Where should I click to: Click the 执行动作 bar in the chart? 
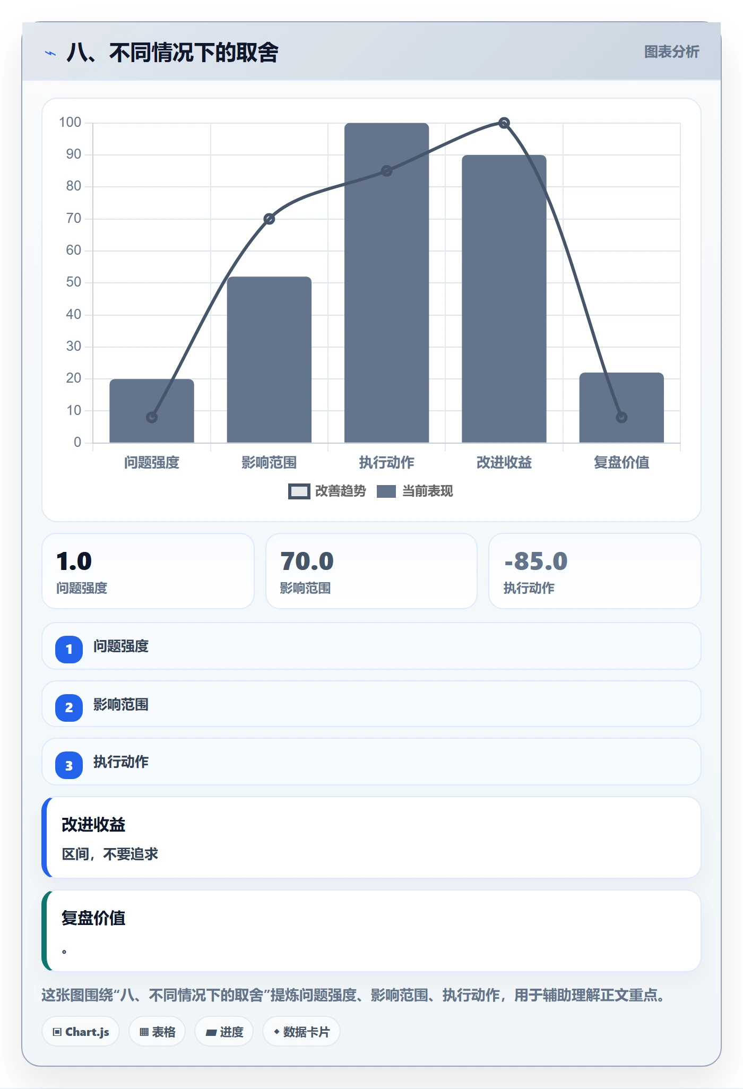[x=386, y=283]
